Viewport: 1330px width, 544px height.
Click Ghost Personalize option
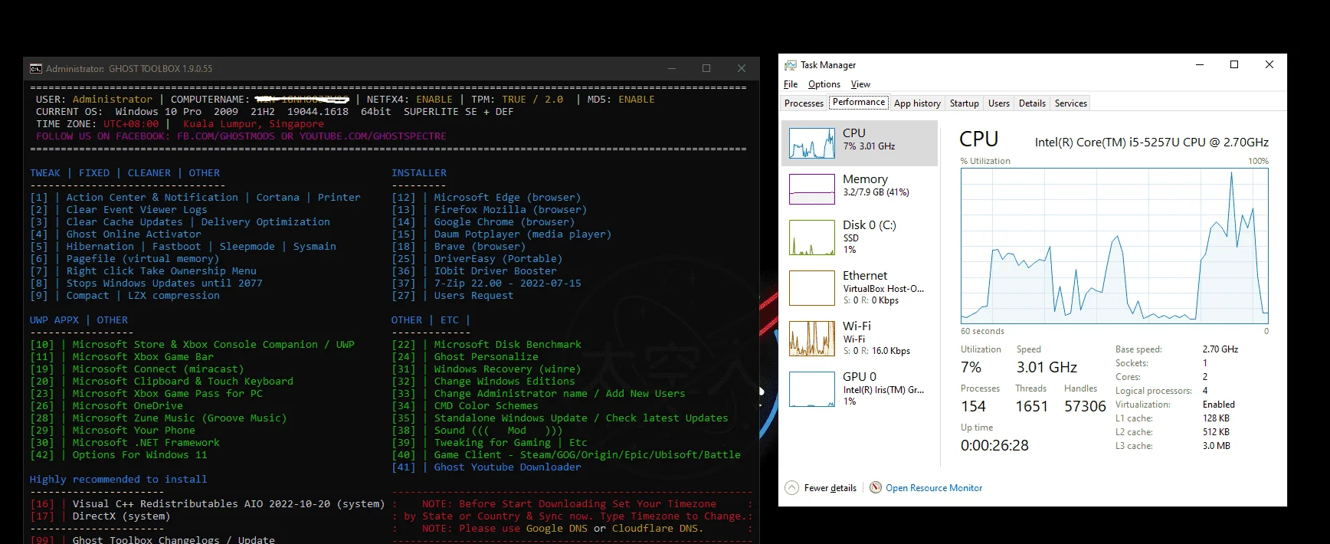(x=465, y=356)
